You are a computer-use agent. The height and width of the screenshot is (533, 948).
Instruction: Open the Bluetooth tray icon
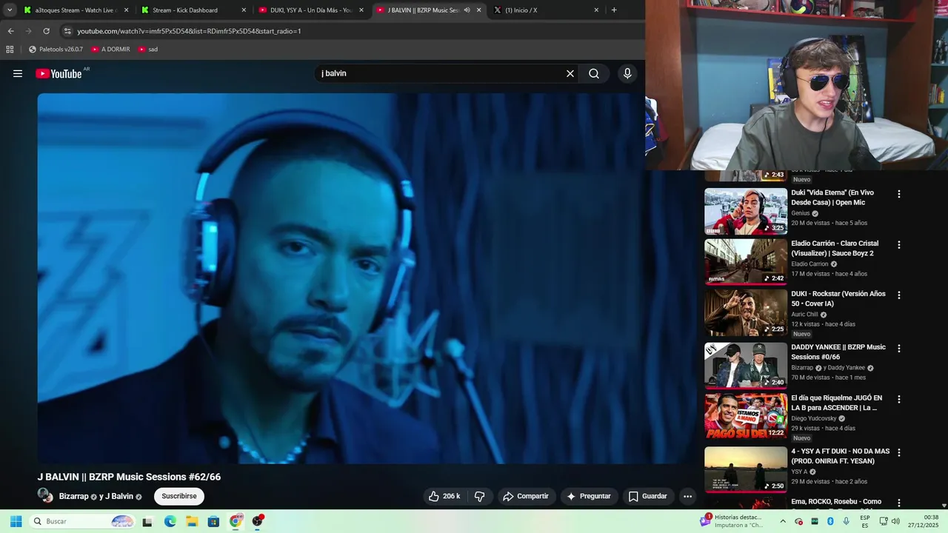point(830,521)
